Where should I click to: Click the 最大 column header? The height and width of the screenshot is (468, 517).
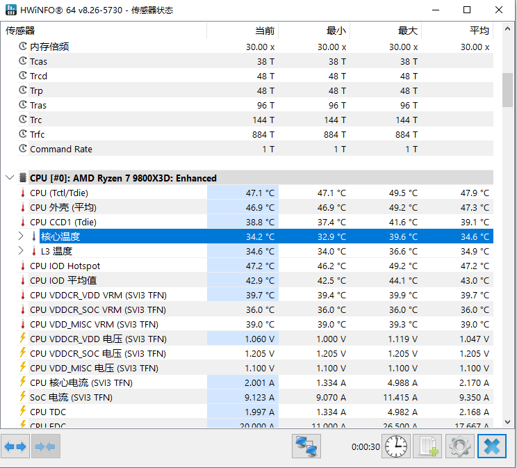[386, 31]
